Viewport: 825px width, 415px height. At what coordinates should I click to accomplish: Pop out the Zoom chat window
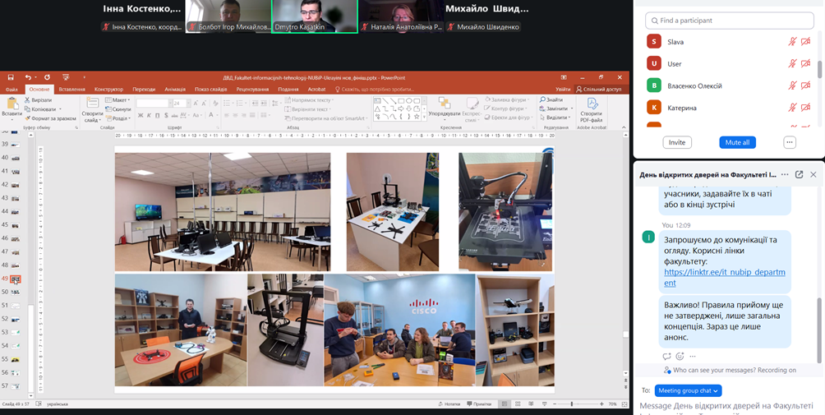[799, 174]
